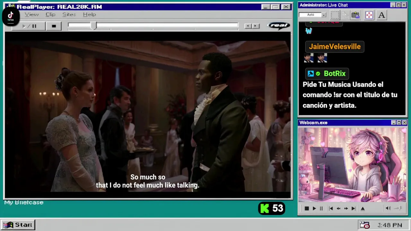Minimize the Live Chat window
Viewport: 411px width, 231px height.
[x=393, y=5]
